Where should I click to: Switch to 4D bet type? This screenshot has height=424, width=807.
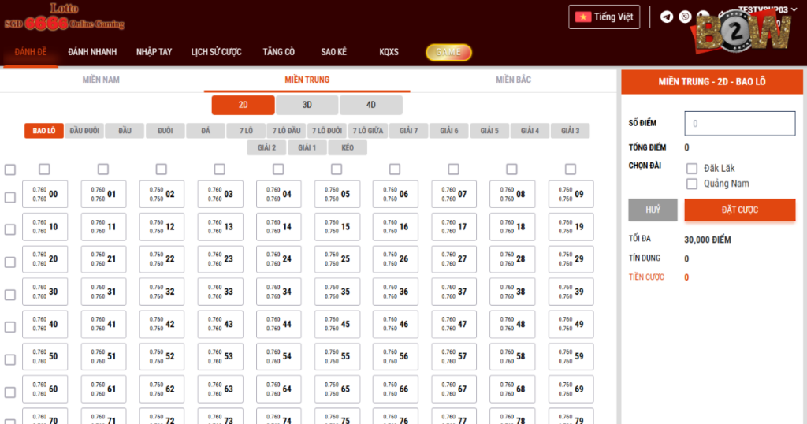(x=371, y=105)
